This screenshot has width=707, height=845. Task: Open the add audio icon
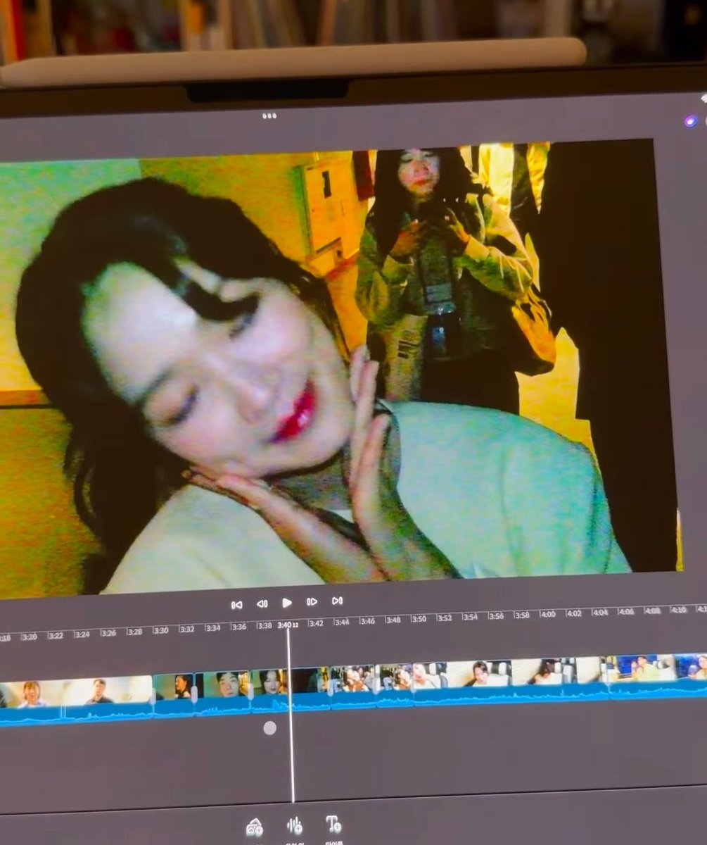[294, 825]
